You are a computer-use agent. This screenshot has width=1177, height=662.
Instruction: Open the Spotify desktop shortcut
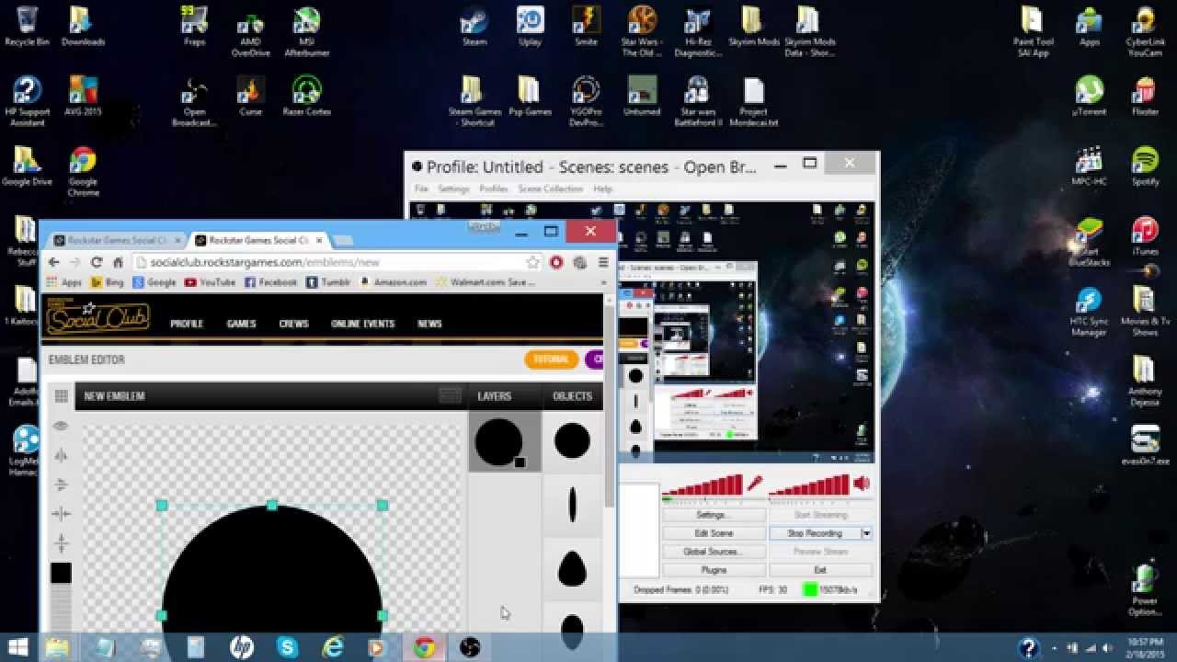[x=1144, y=165]
